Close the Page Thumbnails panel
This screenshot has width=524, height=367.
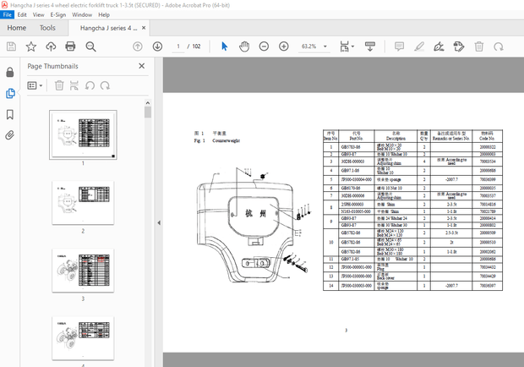(142, 66)
